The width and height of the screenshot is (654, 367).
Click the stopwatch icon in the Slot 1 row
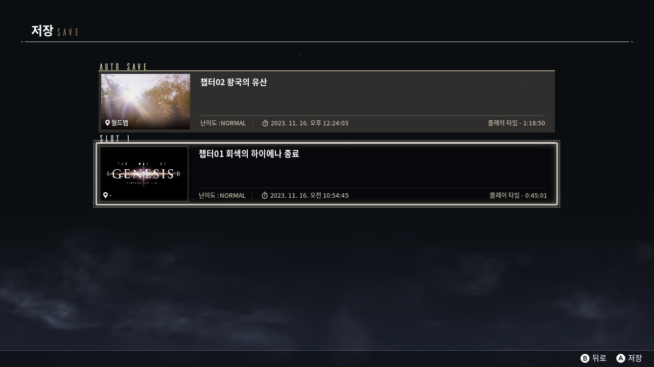point(265,196)
